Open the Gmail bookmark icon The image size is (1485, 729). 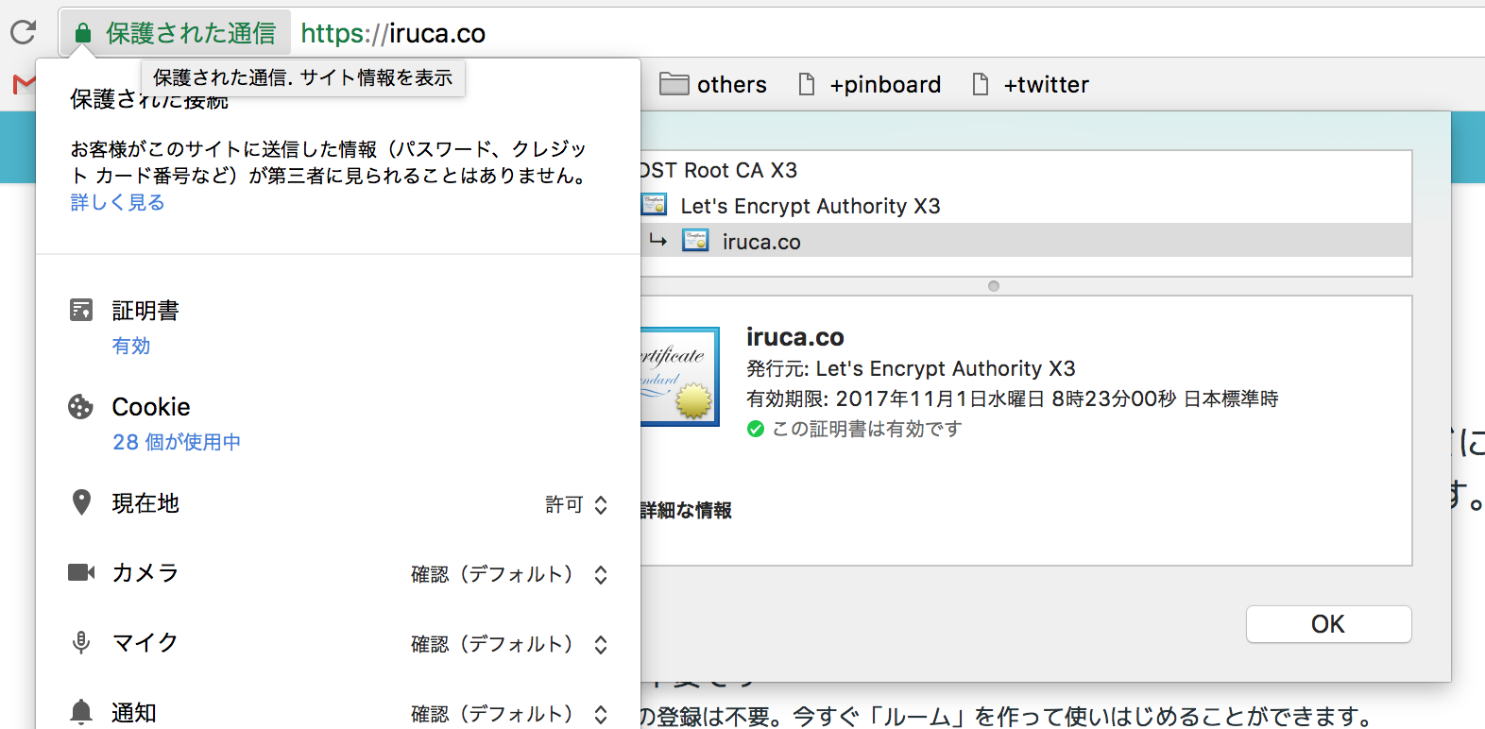click(x=24, y=85)
